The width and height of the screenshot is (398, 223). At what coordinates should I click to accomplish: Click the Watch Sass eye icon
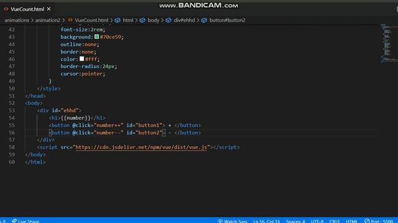tap(220, 221)
